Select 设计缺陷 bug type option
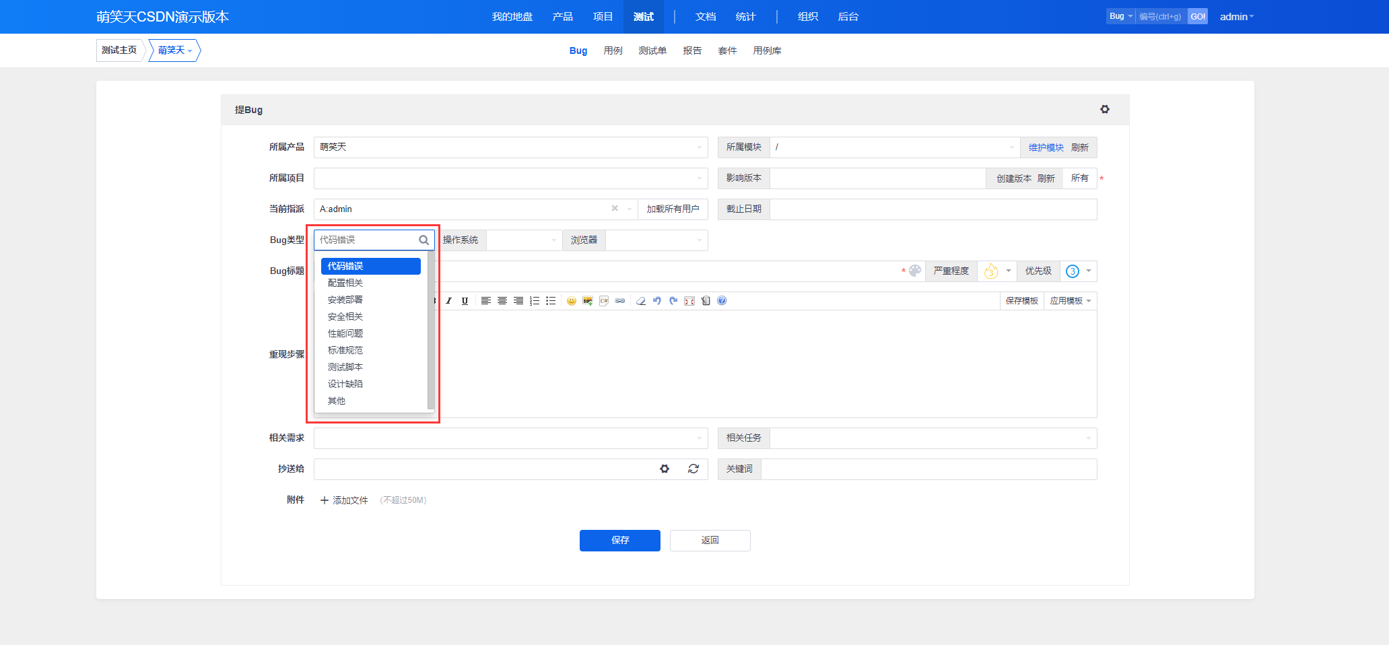The height and width of the screenshot is (645, 1389). [x=371, y=384]
